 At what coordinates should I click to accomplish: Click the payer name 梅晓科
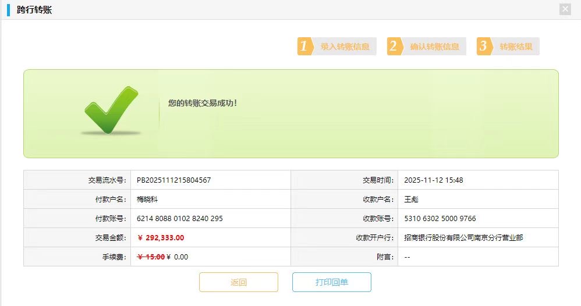tap(147, 200)
